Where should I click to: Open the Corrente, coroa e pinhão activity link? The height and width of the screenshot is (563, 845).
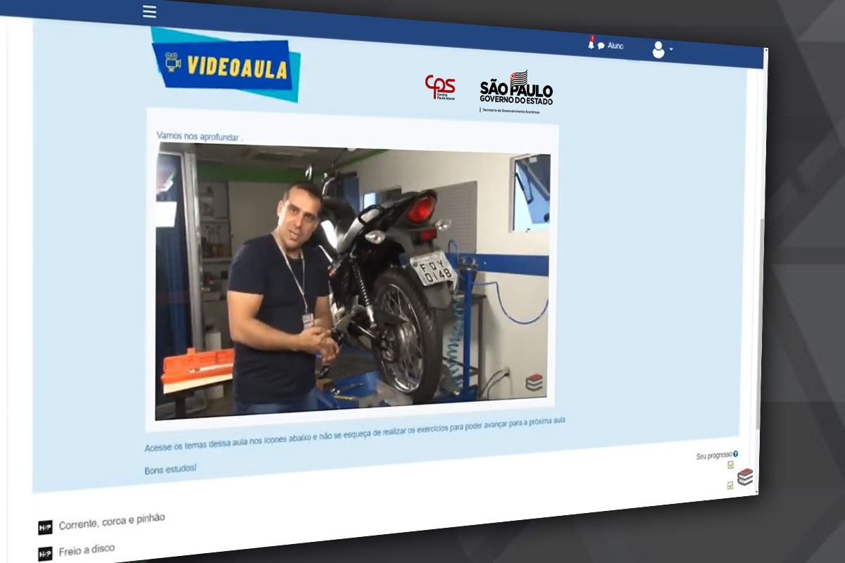tap(111, 521)
